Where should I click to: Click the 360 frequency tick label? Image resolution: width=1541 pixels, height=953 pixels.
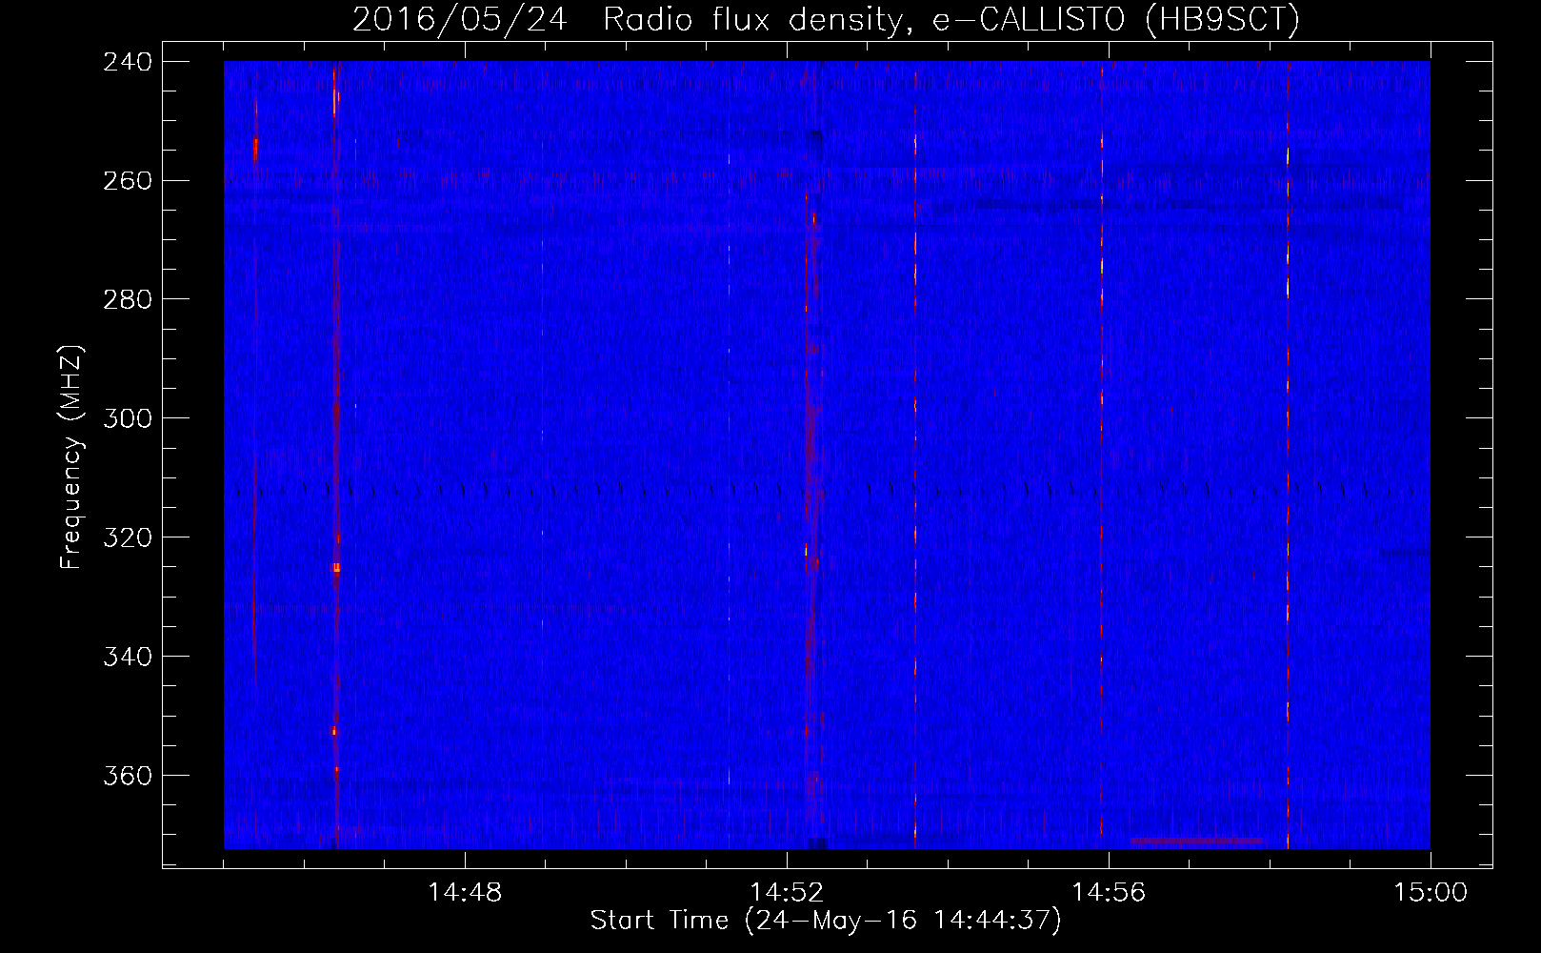pyautogui.click(x=127, y=776)
